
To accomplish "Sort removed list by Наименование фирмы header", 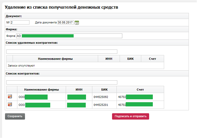I will [x=55, y=59].
